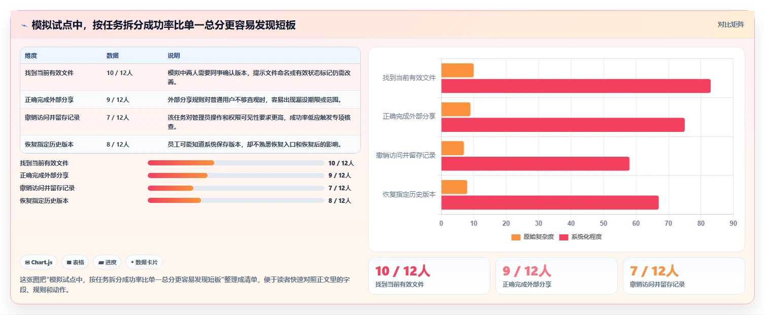Click the red chart bar for 撤销访问并留存记录
The height and width of the screenshot is (315, 765).
(x=535, y=164)
